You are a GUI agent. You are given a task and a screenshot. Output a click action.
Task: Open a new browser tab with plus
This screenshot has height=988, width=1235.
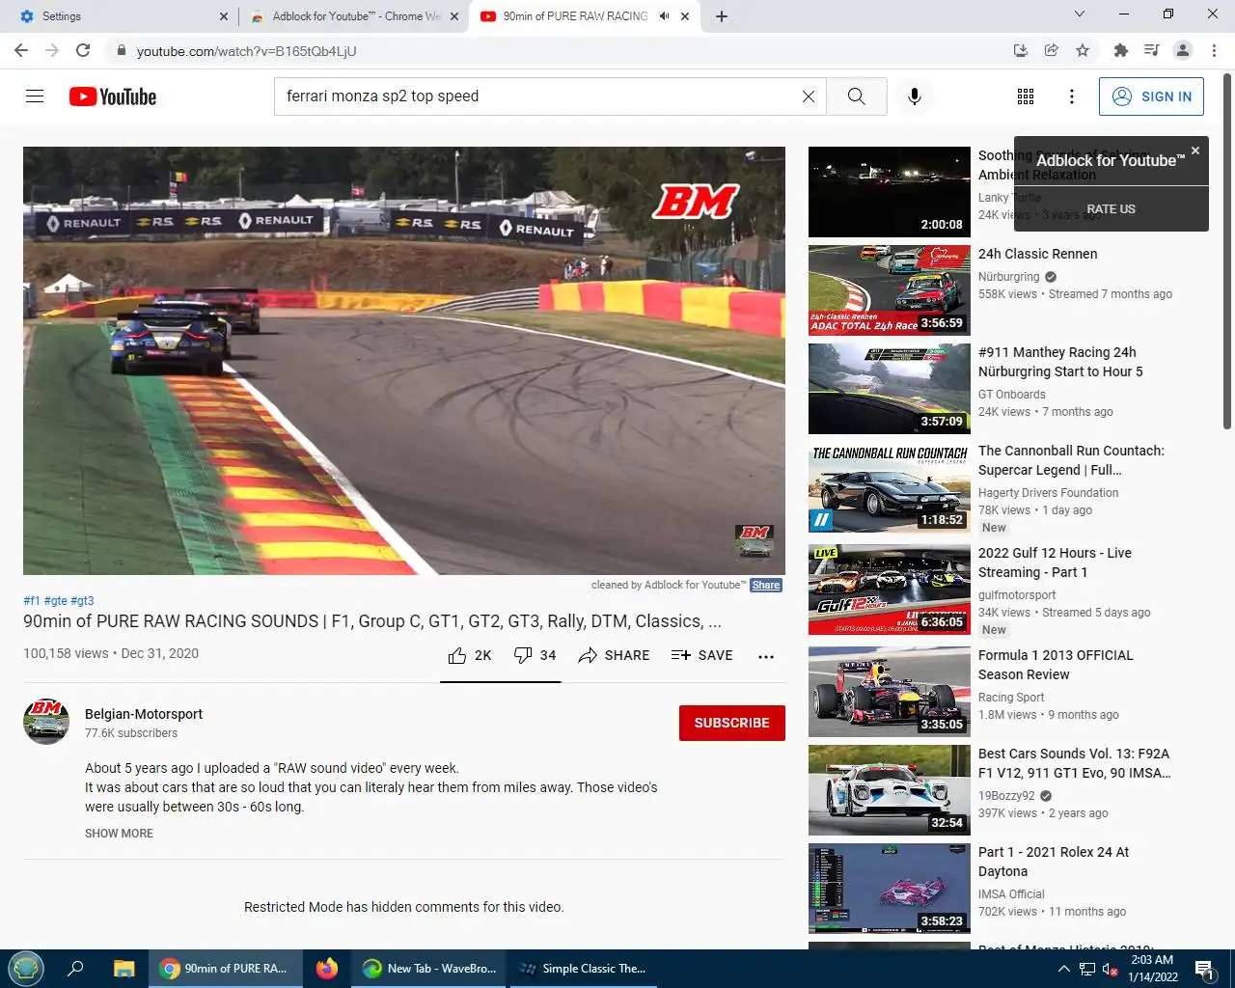click(722, 16)
